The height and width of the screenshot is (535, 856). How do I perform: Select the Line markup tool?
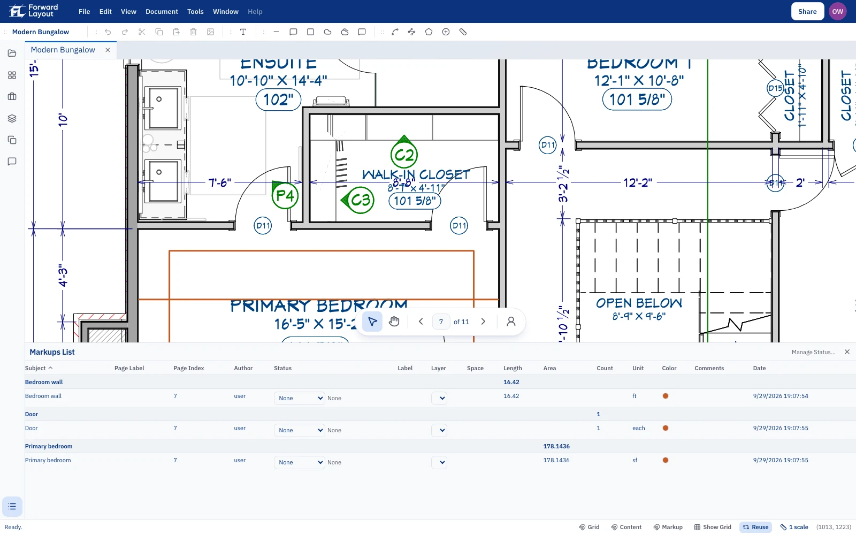(x=276, y=32)
